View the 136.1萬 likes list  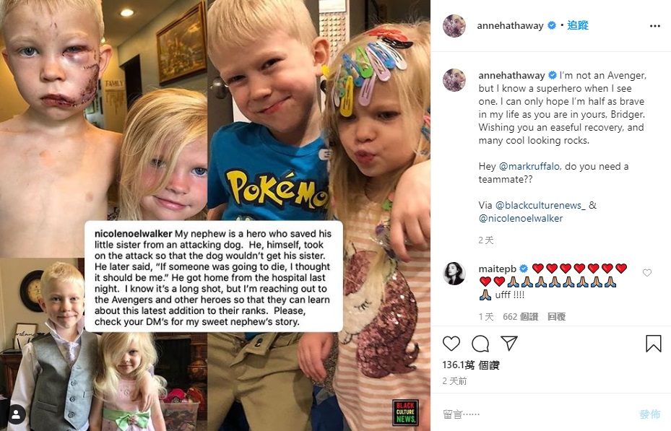tap(471, 365)
